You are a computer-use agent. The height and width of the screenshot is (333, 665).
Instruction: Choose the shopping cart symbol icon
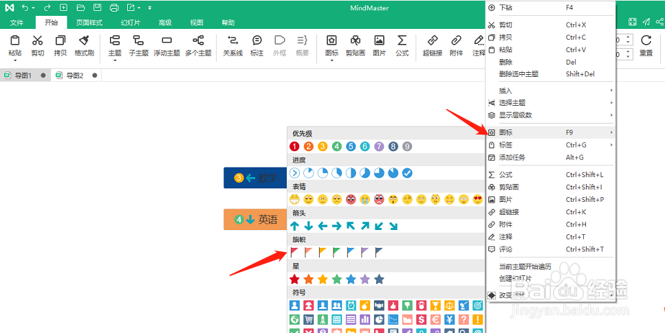[308, 319]
